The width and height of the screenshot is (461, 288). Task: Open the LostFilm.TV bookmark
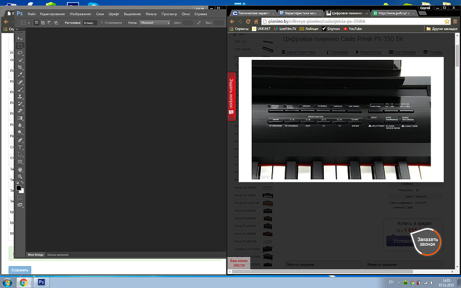[285, 29]
